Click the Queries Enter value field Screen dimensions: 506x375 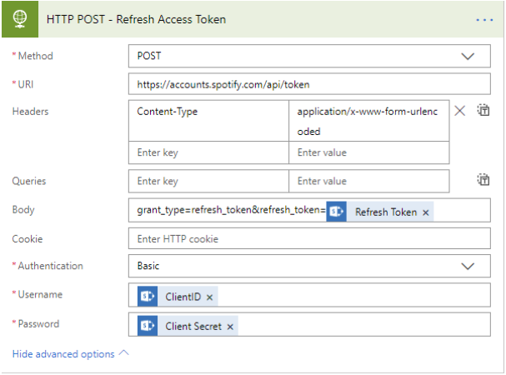368,181
